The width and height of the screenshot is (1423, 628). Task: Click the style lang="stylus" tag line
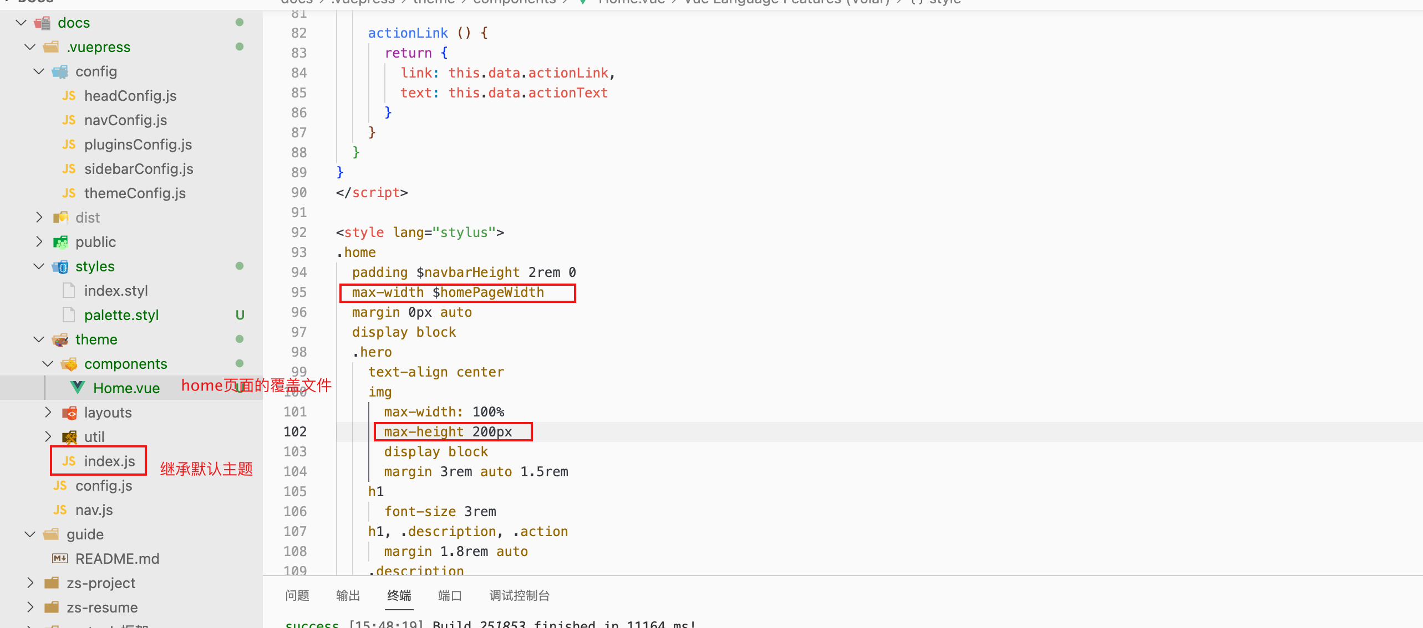coord(420,233)
